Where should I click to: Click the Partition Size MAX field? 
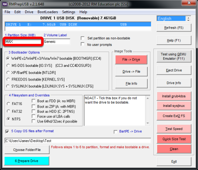(23, 42)
